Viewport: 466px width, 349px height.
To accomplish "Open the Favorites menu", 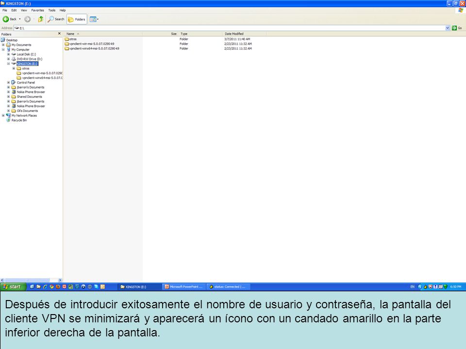I will (x=37, y=10).
